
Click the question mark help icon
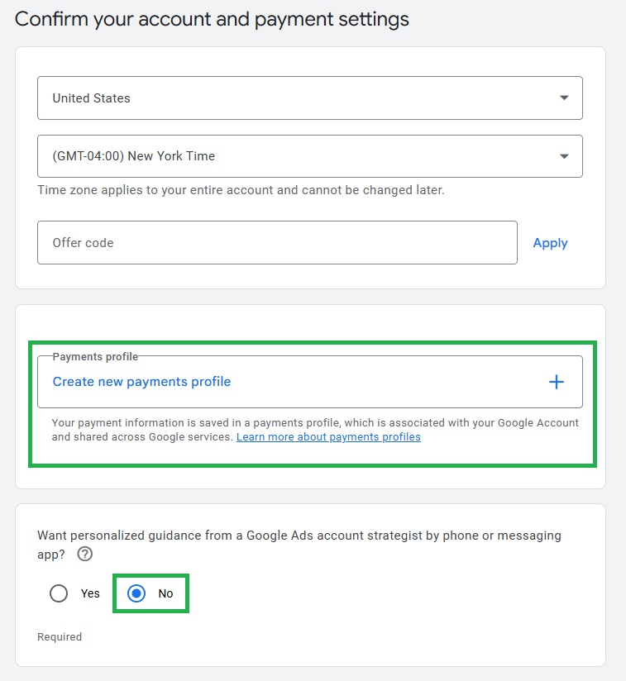pos(84,555)
